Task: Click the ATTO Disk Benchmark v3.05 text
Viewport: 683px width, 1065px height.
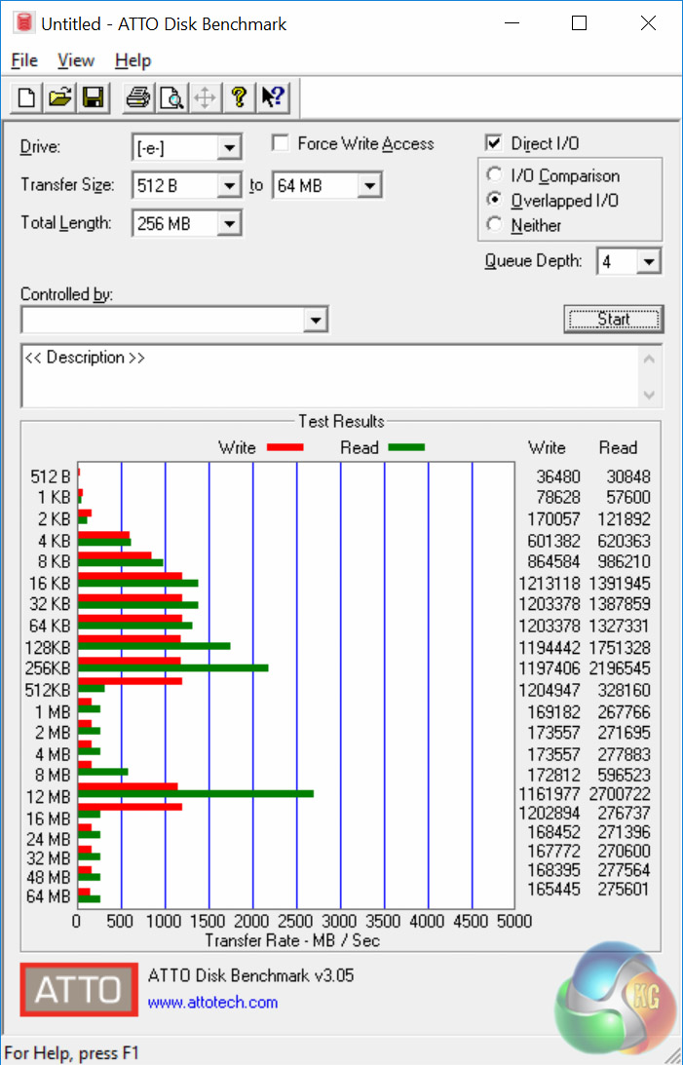Action: (x=251, y=976)
